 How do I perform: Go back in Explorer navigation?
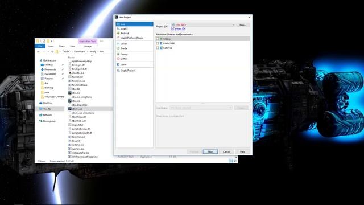pos(38,52)
